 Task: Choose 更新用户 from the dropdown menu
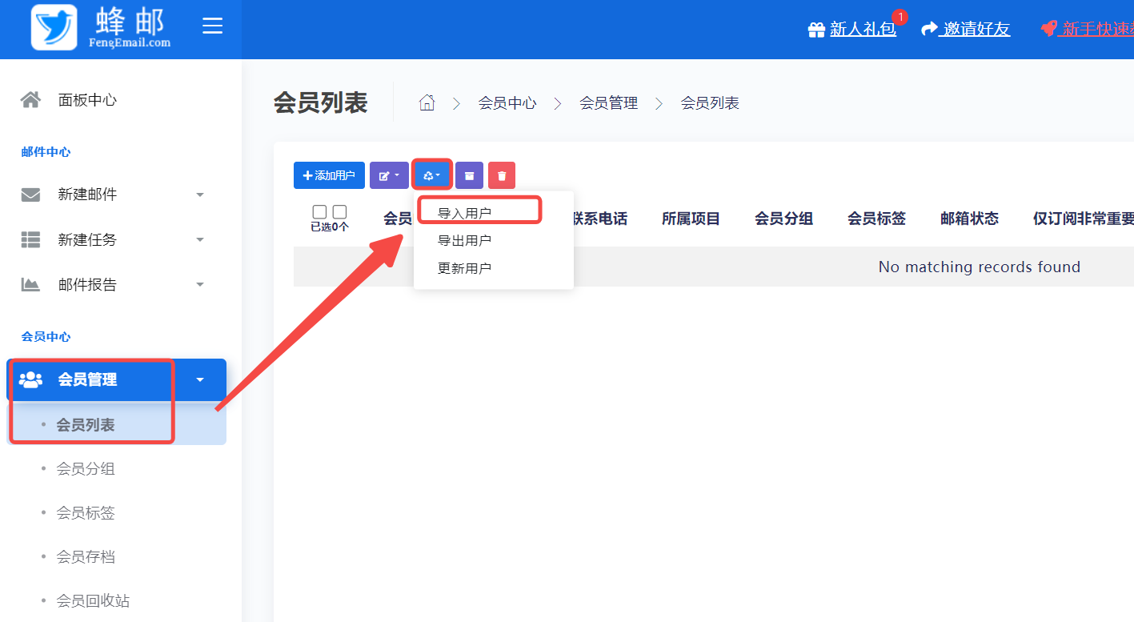click(x=464, y=268)
